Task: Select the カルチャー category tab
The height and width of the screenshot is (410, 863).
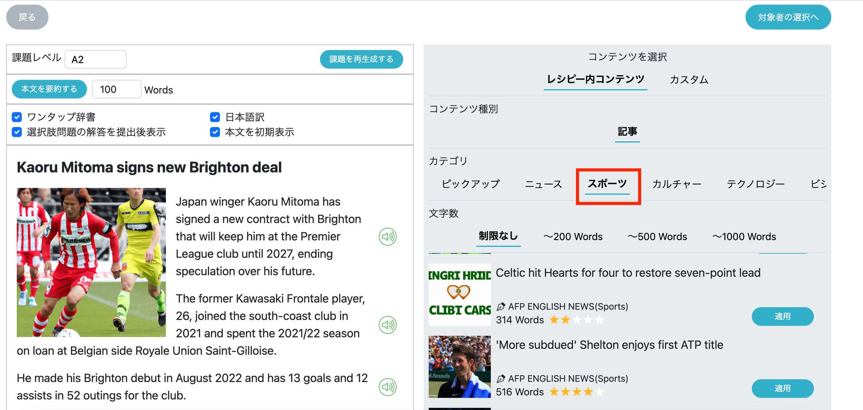Action: 677,184
